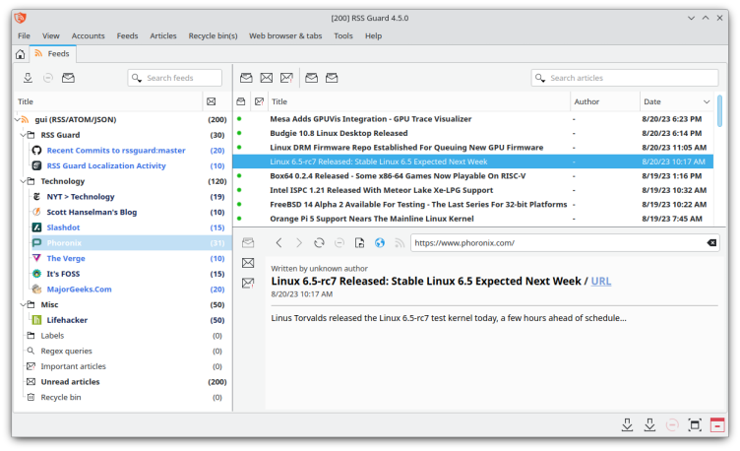Open the page in external browser globe icon
This screenshot has height=451, width=740.
380,242
